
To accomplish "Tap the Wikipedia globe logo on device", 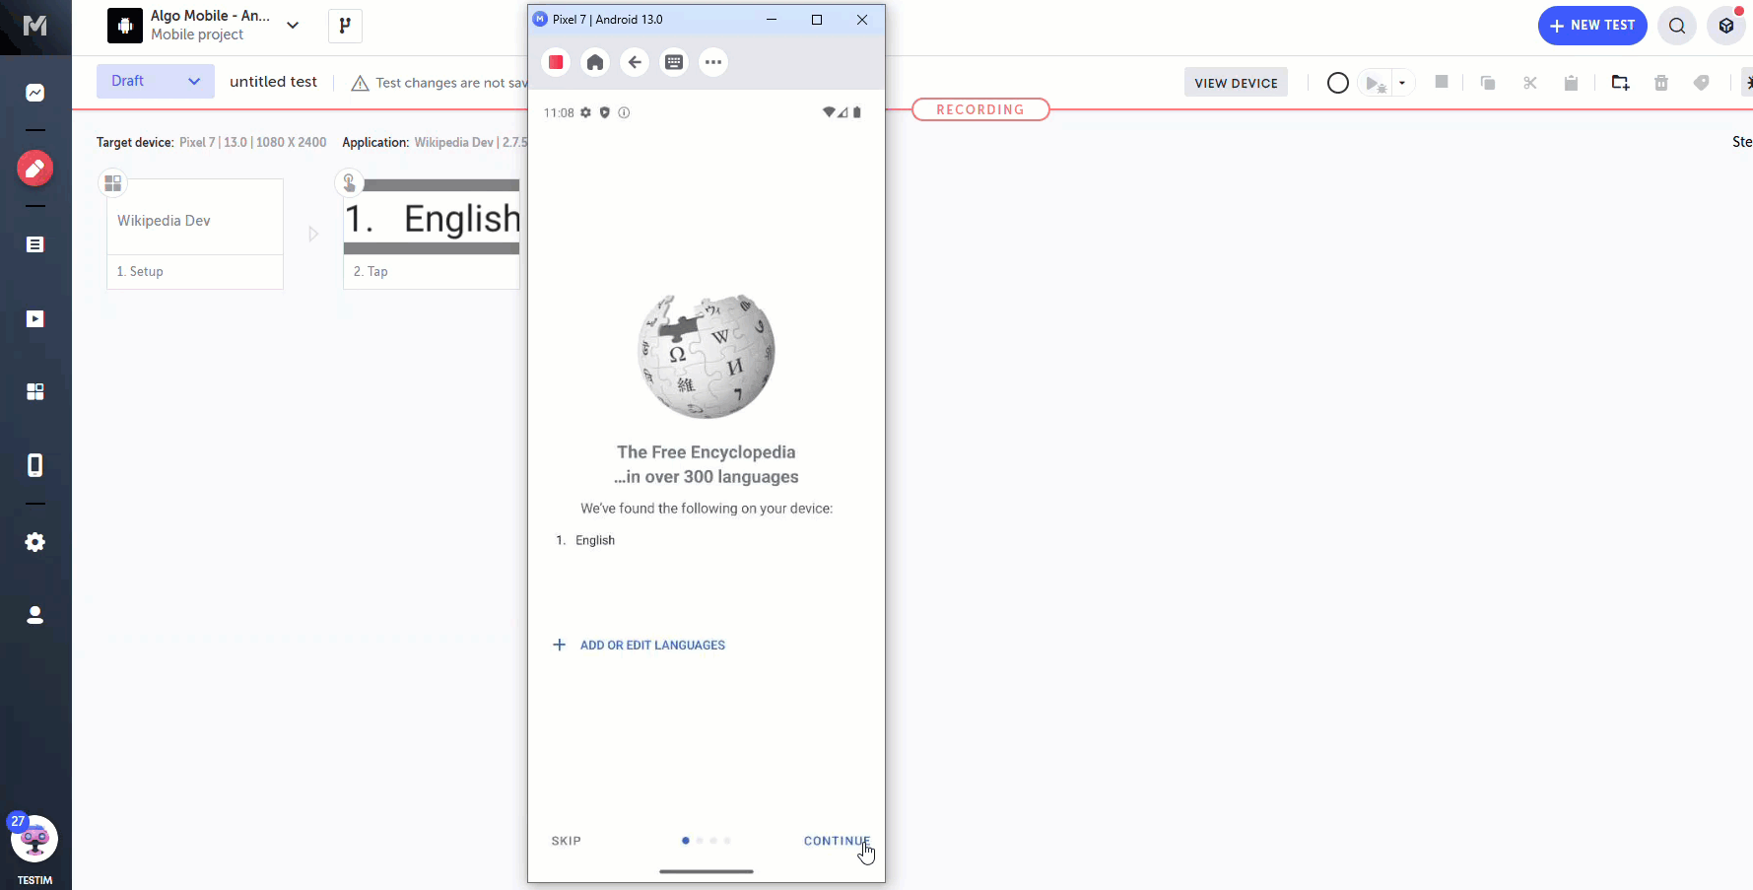I will [x=707, y=356].
